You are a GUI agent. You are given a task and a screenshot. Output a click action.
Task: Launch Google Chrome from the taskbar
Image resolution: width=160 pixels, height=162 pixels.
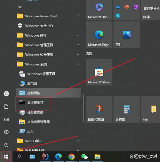pos(71,157)
